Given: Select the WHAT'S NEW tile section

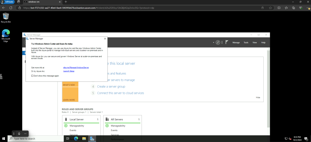Looking at the screenshot, I should click(x=70, y=85).
